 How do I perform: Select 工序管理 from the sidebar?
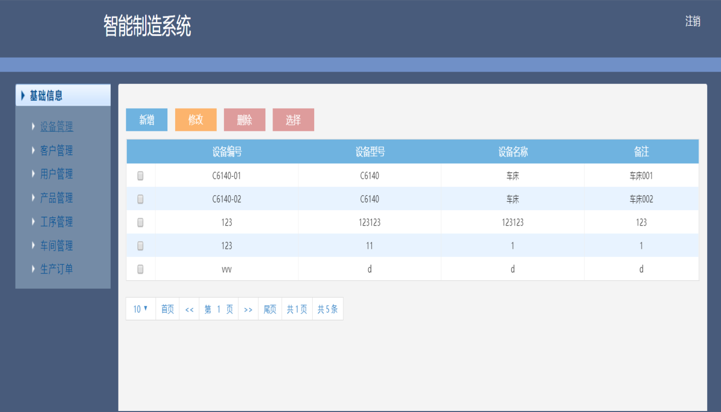tap(57, 221)
